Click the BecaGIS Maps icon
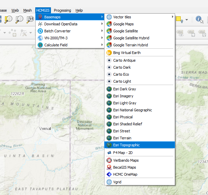208x195 pixels. point(109,167)
